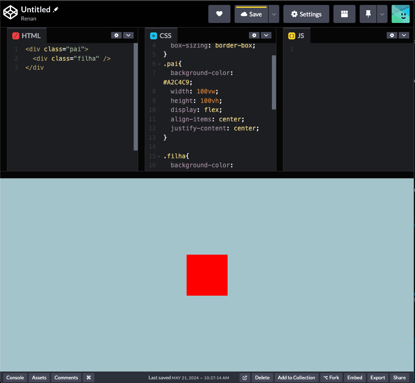415x383 pixels.
Task: Open the keyboard shortcuts command button
Action: pos(89,378)
